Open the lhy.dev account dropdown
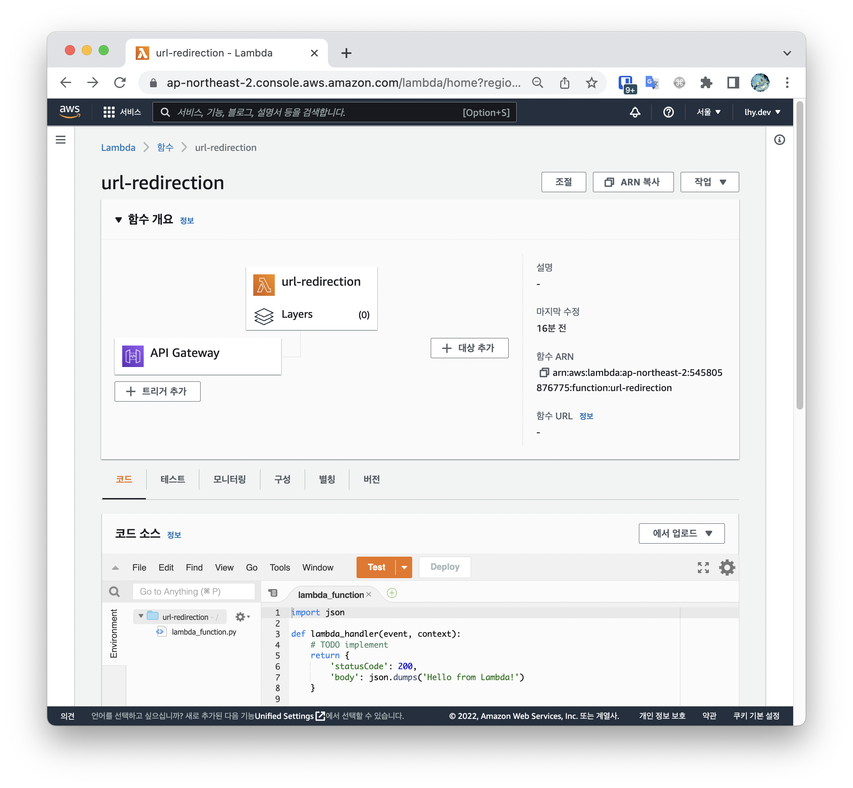 coord(762,112)
